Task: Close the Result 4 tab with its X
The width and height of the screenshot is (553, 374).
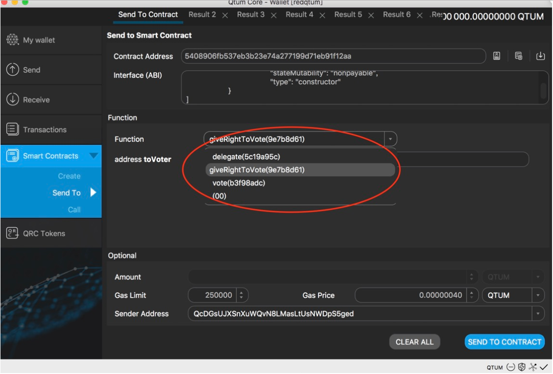Action: [322, 16]
